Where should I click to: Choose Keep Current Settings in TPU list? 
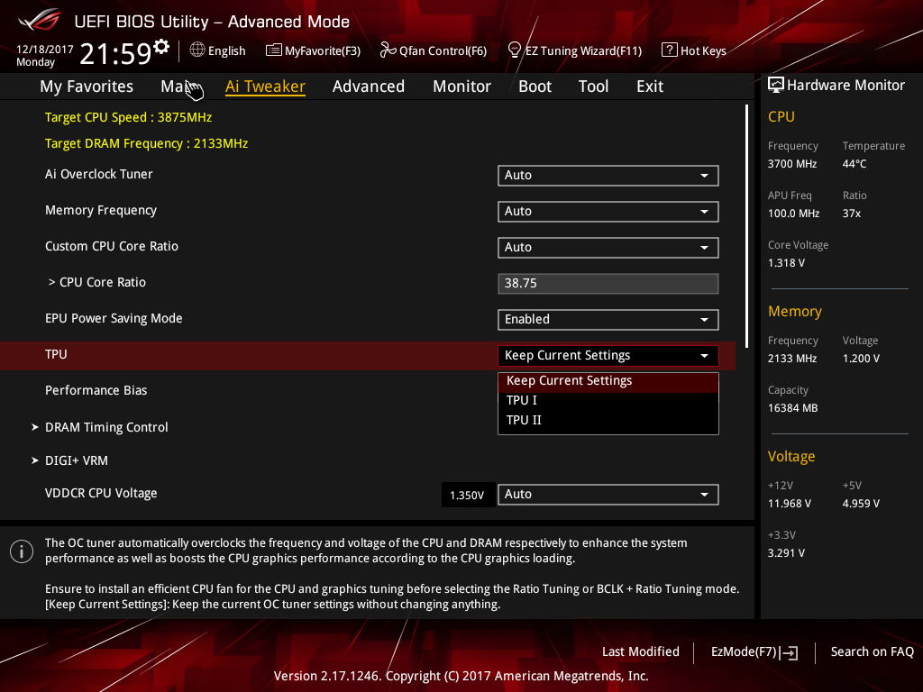coord(608,381)
